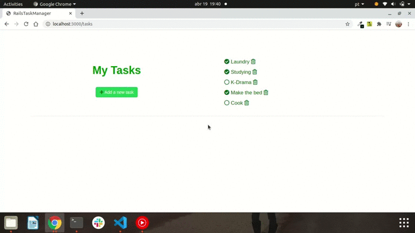This screenshot has height=233, width=415.
Task: Go back using browser back arrow
Action: click(7, 24)
